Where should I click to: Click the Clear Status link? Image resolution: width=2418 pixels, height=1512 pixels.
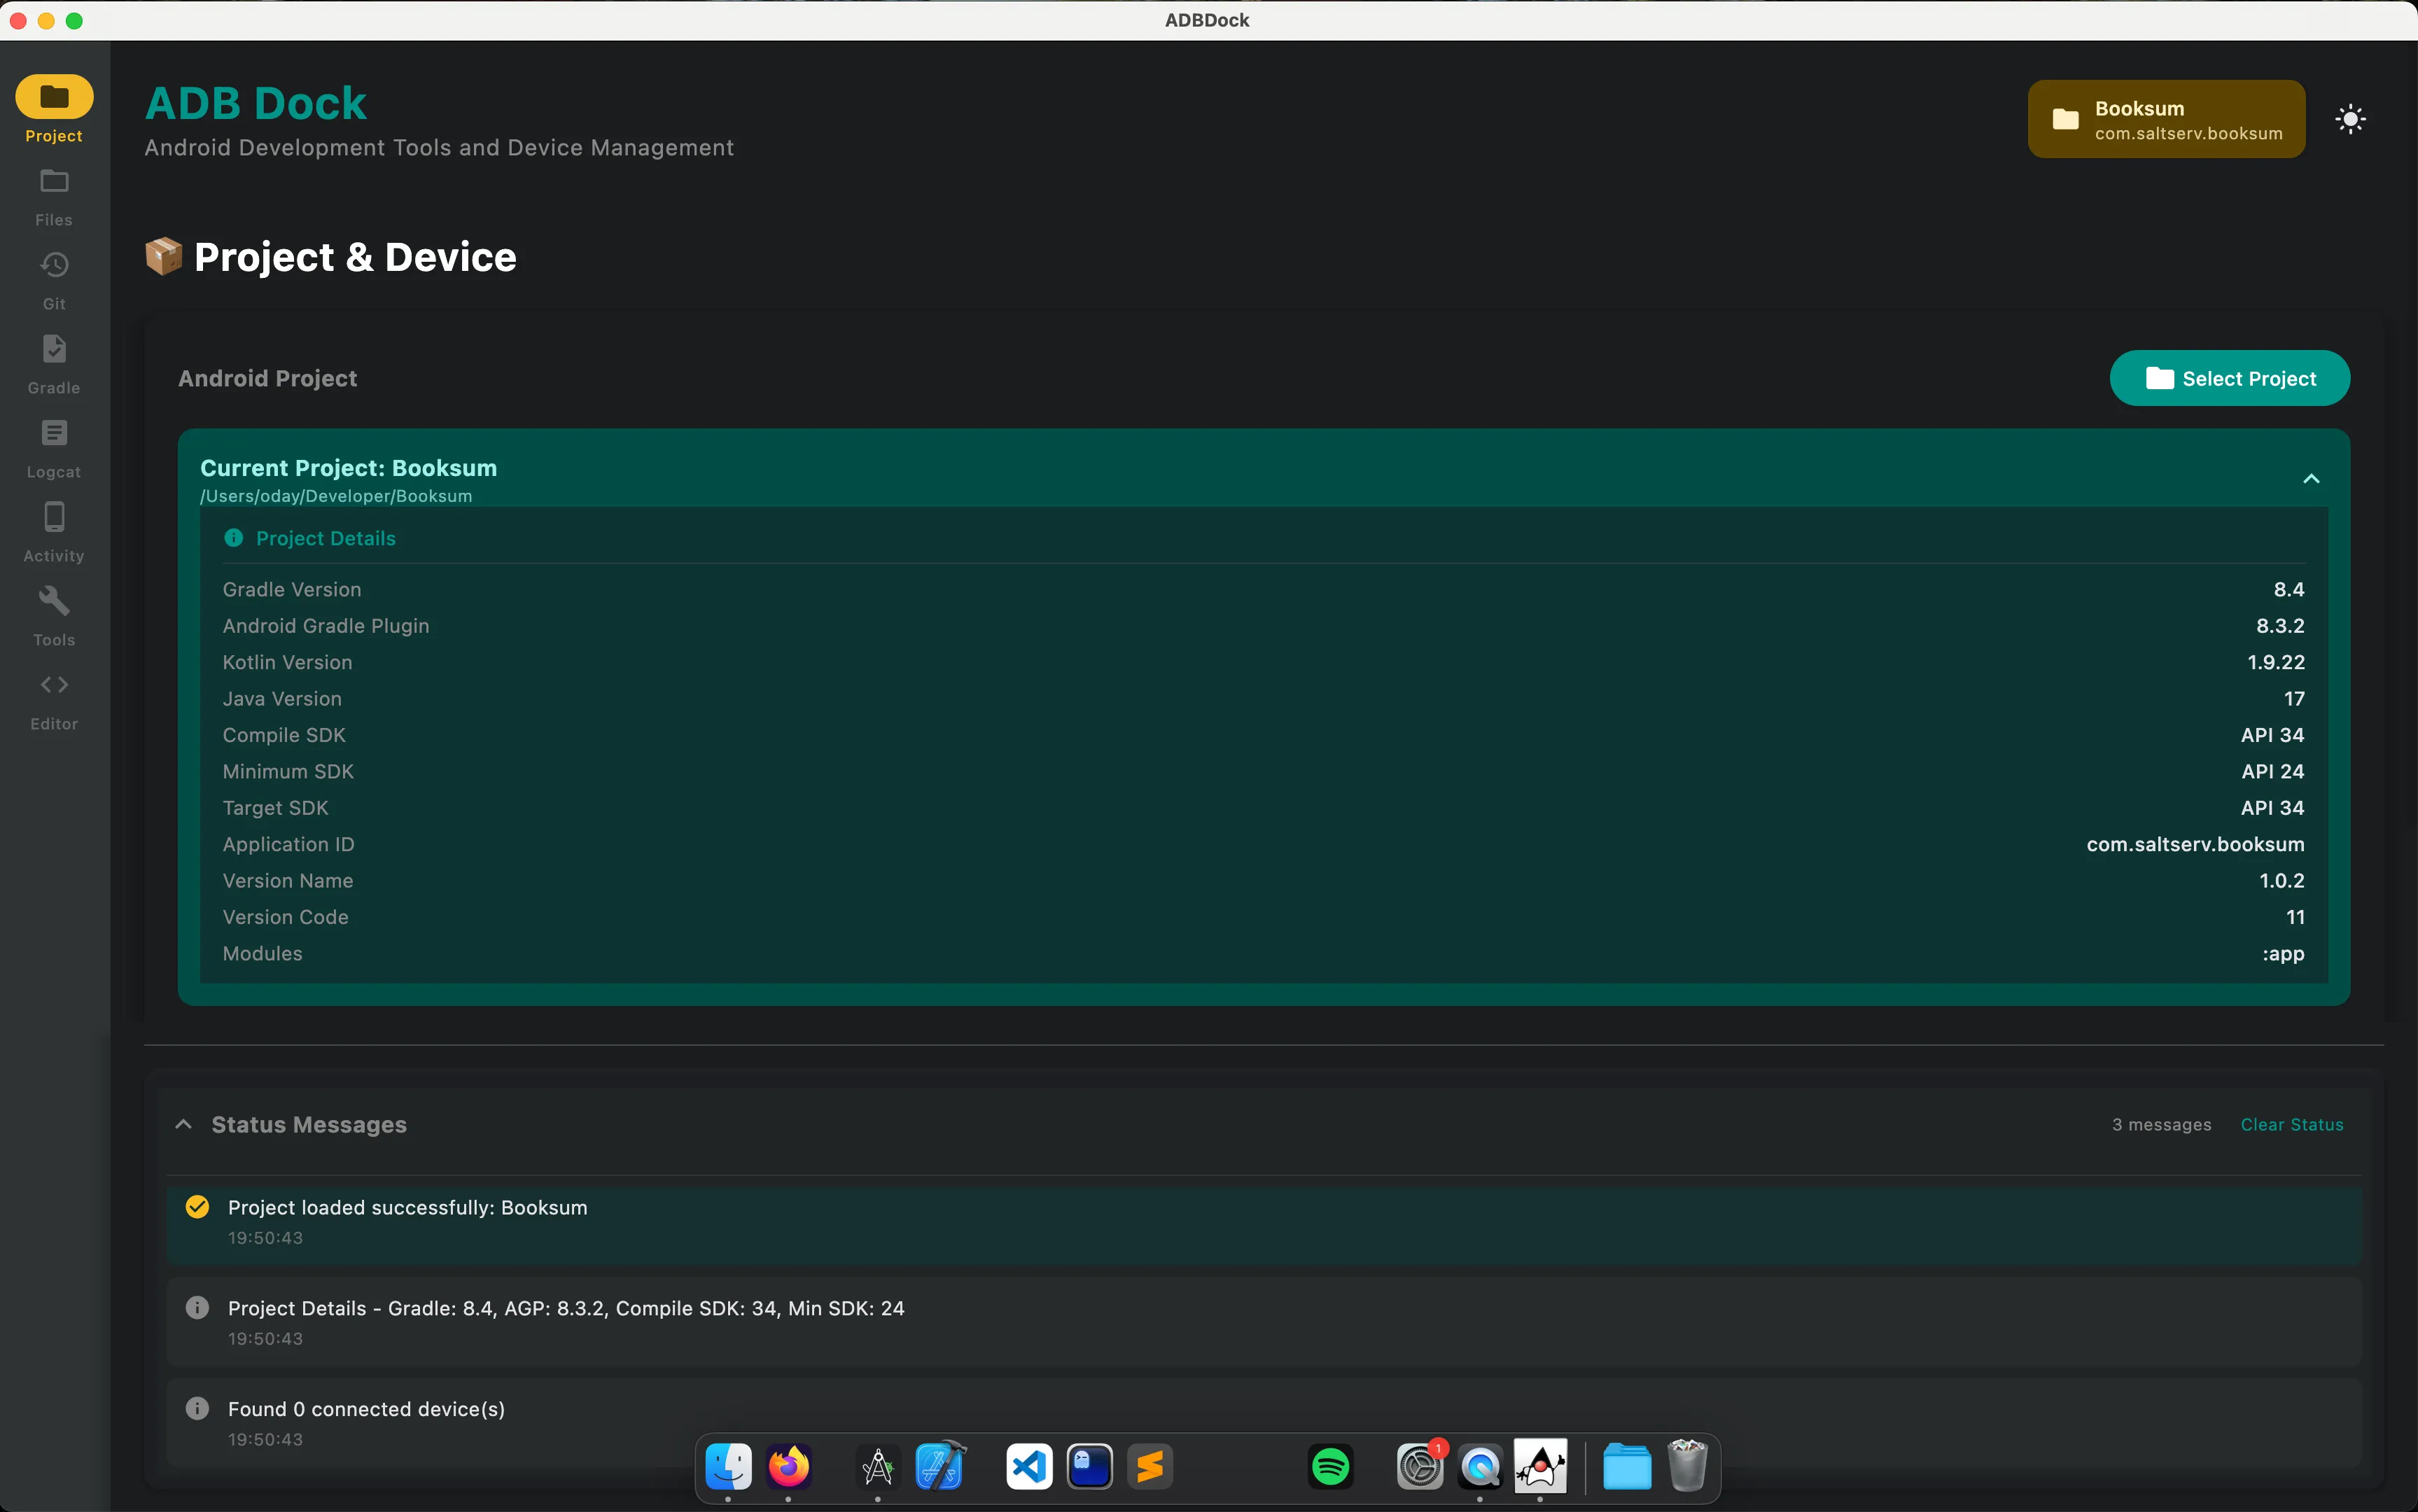pos(2291,1124)
